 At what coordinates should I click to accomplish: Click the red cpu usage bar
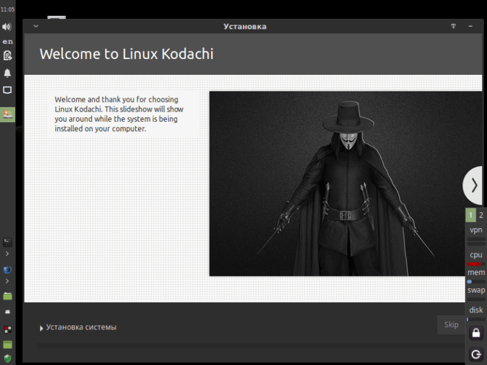[x=476, y=264]
